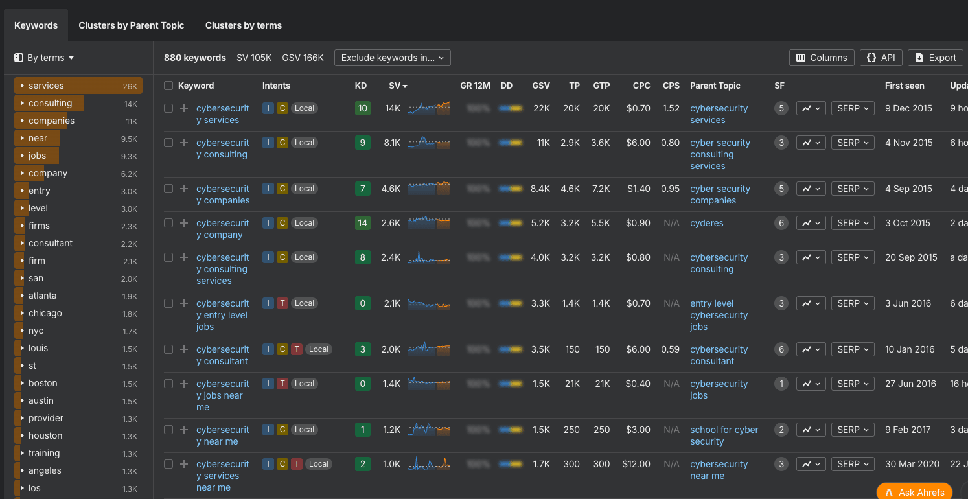
Task: Open SERP dropdown for cybersecurity services row
Action: (853, 108)
